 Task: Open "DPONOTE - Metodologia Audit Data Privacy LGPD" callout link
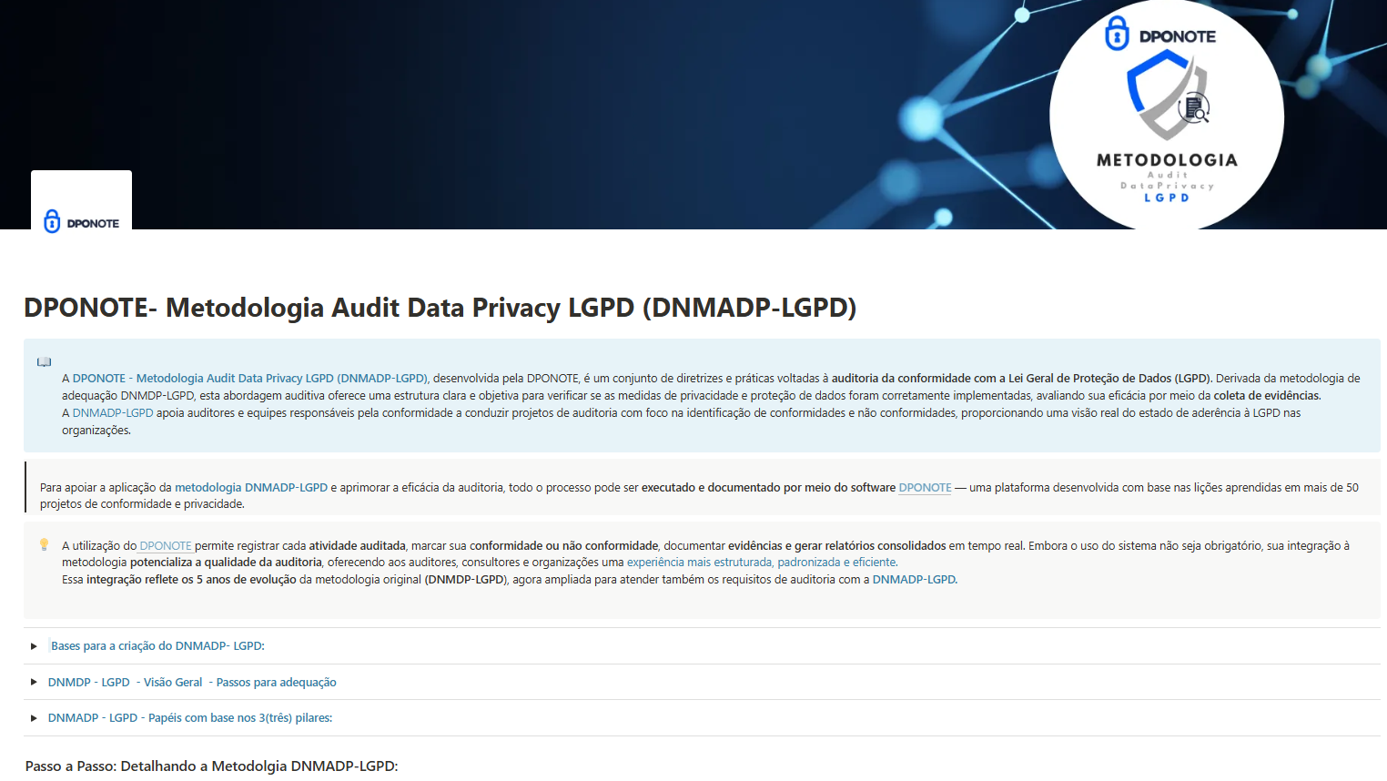coord(250,379)
